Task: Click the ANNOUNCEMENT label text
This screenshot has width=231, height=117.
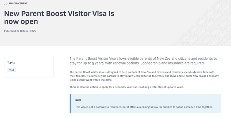Action: (x=18, y=4)
